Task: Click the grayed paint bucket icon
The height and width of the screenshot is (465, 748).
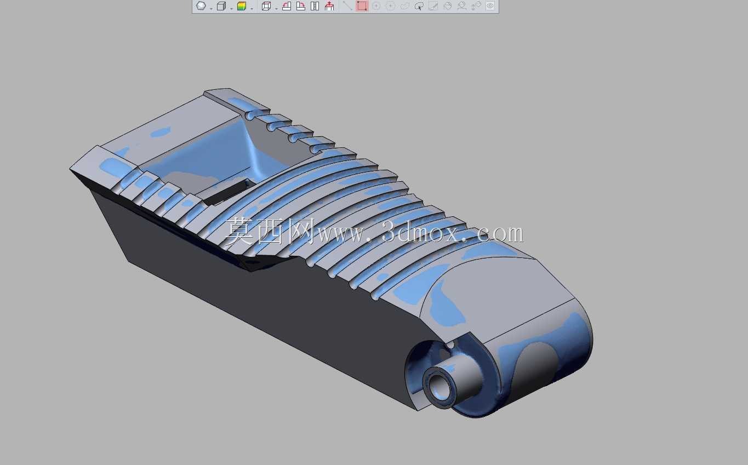Action: [x=447, y=6]
